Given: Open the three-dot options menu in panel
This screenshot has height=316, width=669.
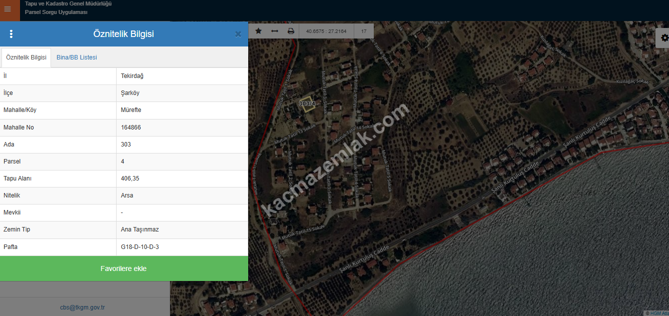Looking at the screenshot, I should pyautogui.click(x=11, y=34).
